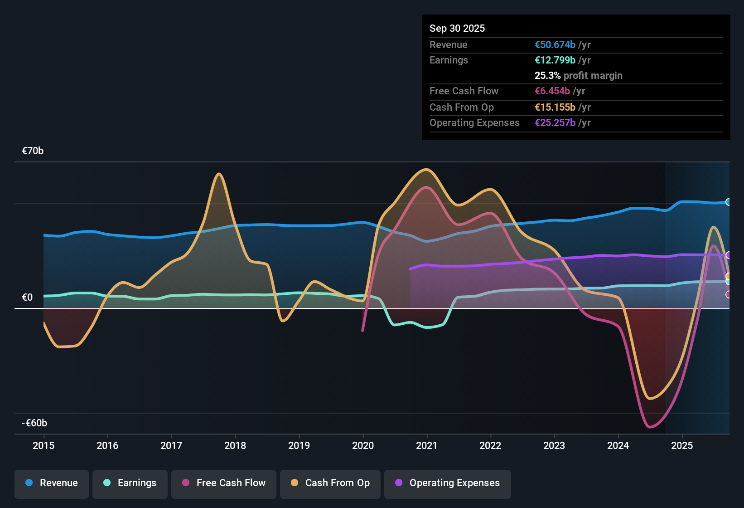Image resolution: width=744 pixels, height=508 pixels.
Task: Click the pink Free Cash Flow color swatch
Action: tap(185, 483)
